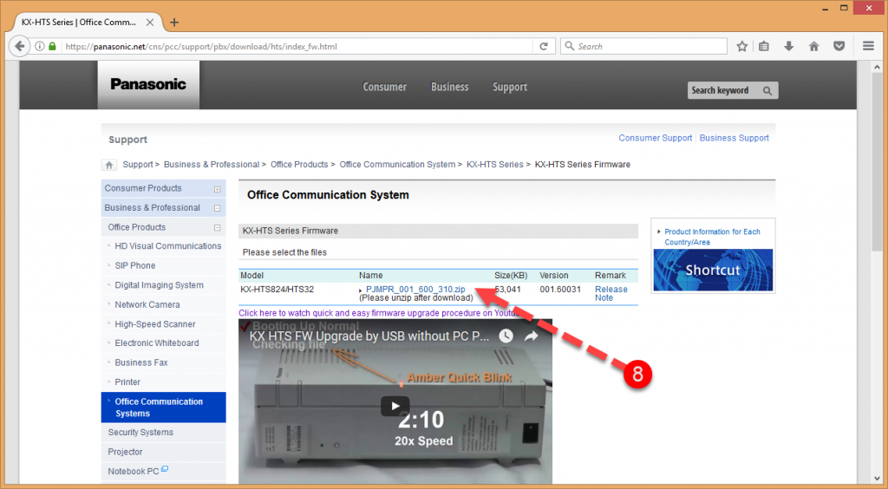This screenshot has width=888, height=489.
Task: Expand the Consumer Products sidebar section
Action: [217, 189]
